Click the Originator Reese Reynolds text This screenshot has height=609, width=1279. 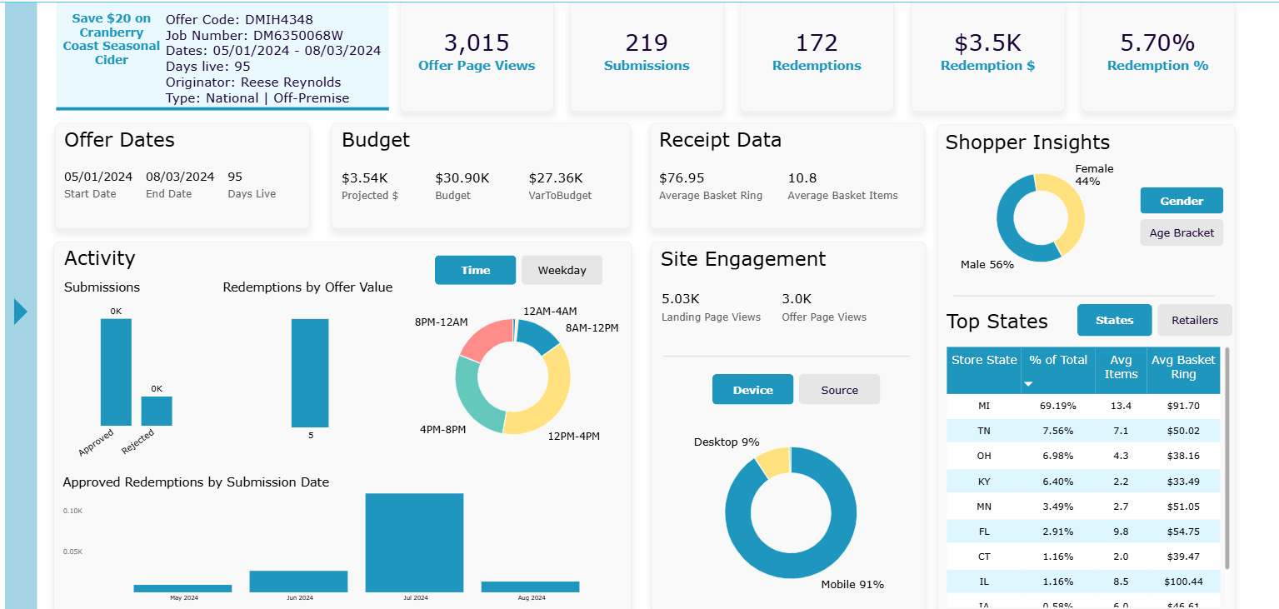coord(253,82)
